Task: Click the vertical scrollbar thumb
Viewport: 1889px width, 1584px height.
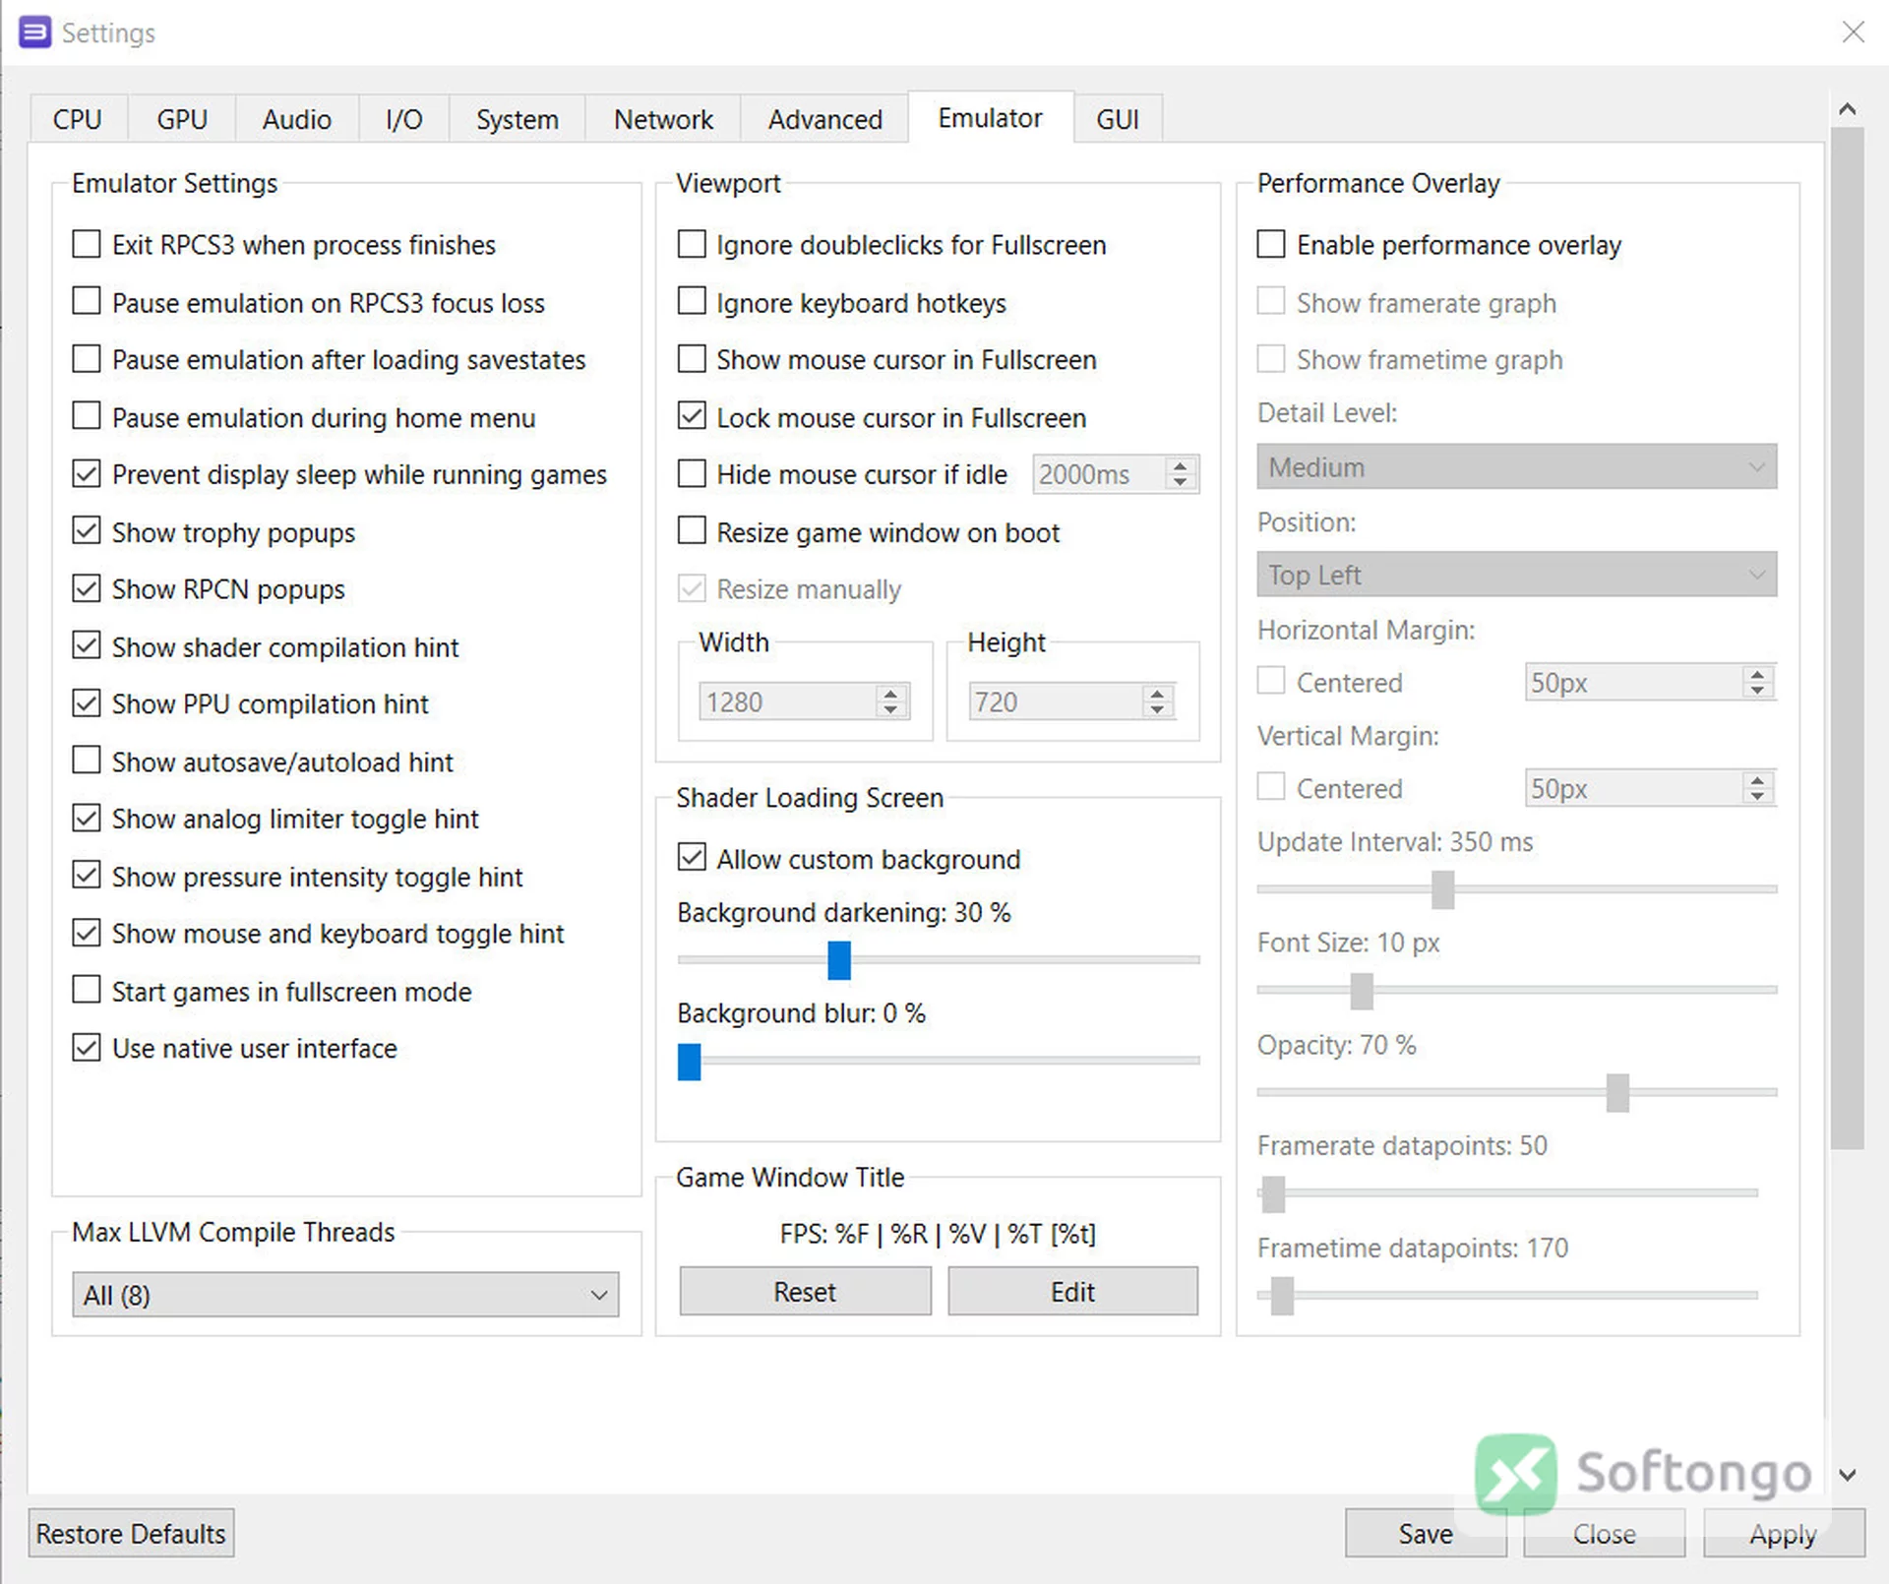Action: coord(1847,638)
